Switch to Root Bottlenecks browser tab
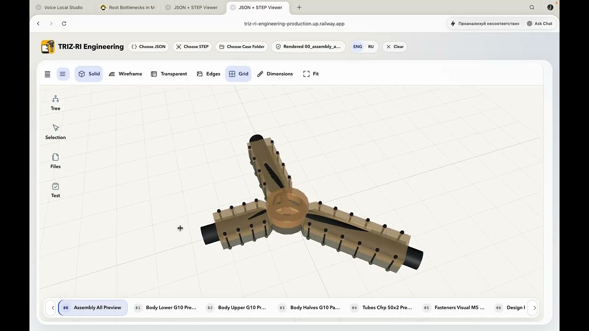 click(128, 7)
